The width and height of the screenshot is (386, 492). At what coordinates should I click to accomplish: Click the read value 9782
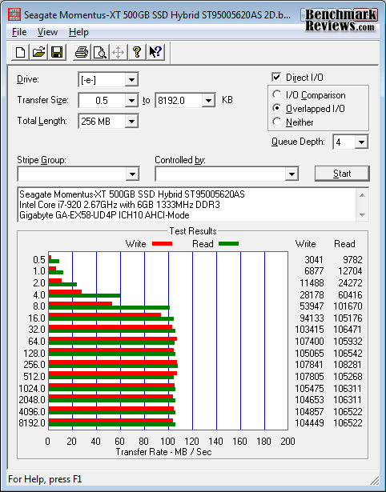point(352,260)
